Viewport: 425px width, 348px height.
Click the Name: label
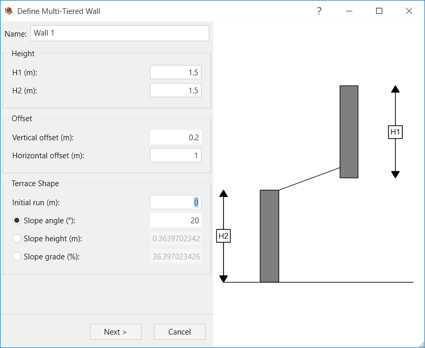tap(16, 34)
